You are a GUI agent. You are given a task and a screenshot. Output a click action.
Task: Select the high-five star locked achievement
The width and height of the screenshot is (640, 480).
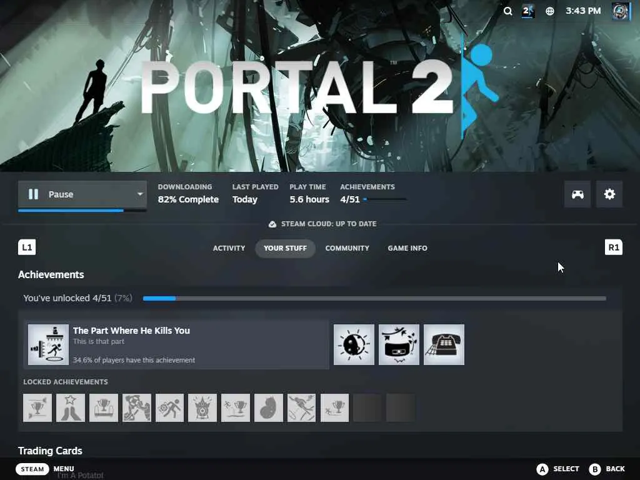click(71, 407)
